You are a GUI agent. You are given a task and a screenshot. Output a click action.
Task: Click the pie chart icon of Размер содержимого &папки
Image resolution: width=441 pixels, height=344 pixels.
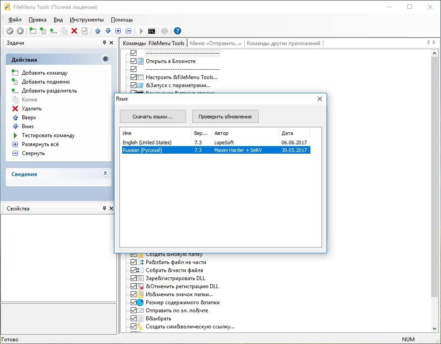coord(140,302)
